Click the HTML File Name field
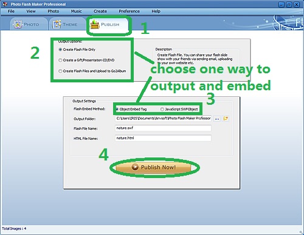304x235 pixels. (x=163, y=138)
